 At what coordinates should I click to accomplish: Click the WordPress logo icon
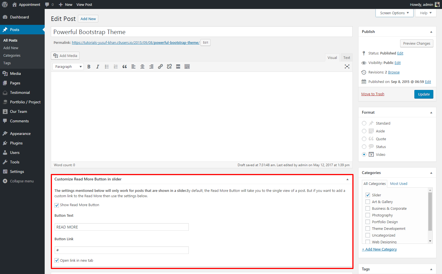[x=5, y=4]
